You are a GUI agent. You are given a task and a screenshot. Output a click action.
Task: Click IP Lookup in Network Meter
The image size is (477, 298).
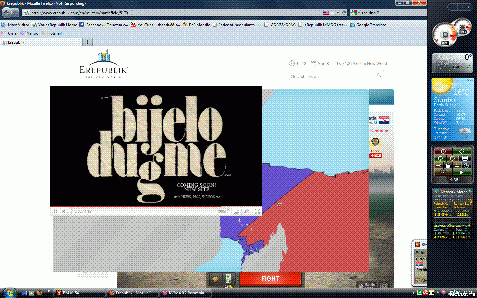[x=460, y=207]
